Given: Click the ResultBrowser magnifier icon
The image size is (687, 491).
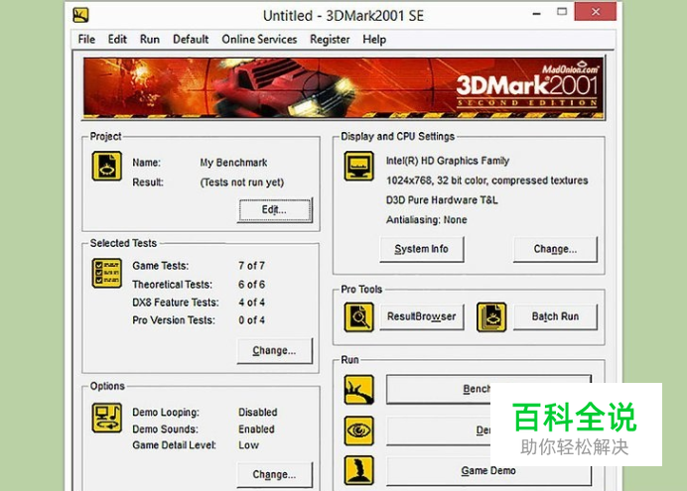Looking at the screenshot, I should pyautogui.click(x=358, y=316).
